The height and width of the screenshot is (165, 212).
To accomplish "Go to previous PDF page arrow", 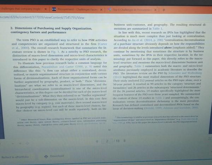I will coord(97,141).
